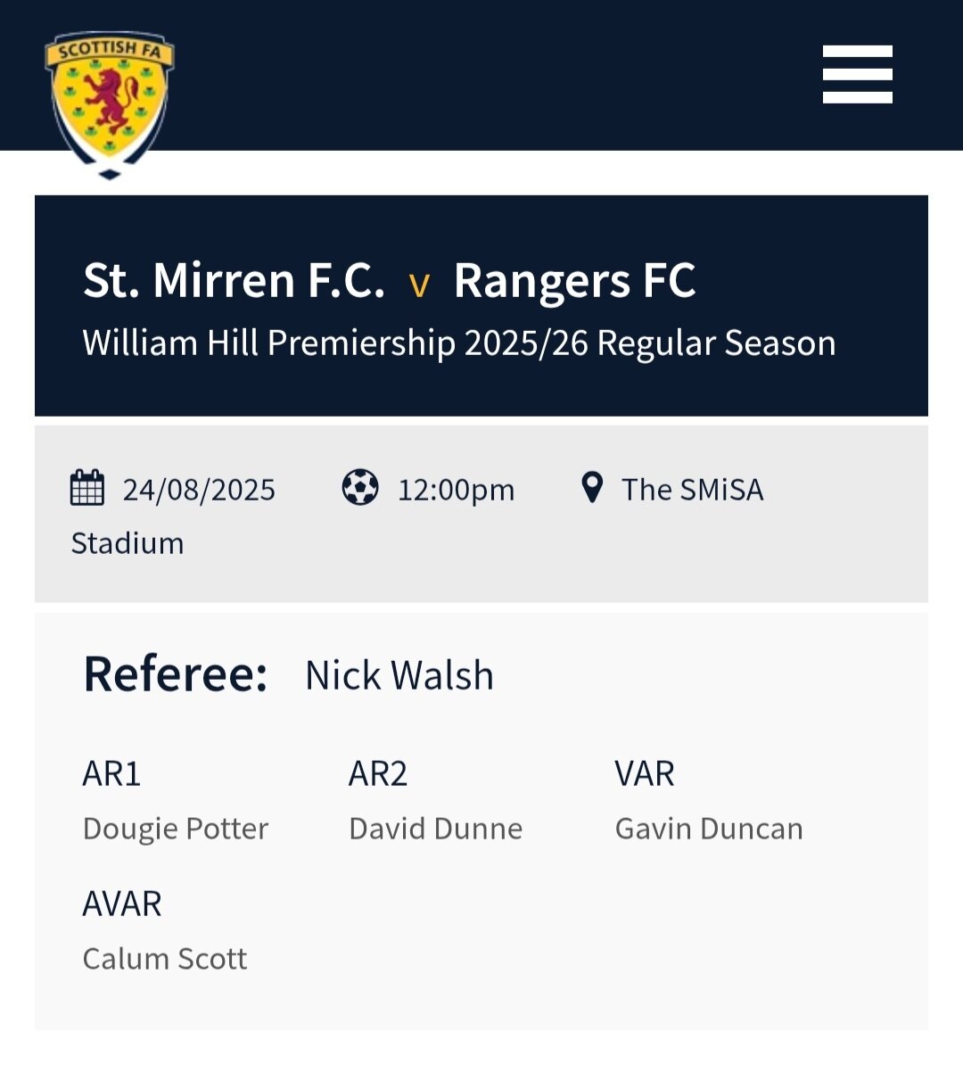Click the AVAR label
963x1090 pixels.
pos(122,904)
